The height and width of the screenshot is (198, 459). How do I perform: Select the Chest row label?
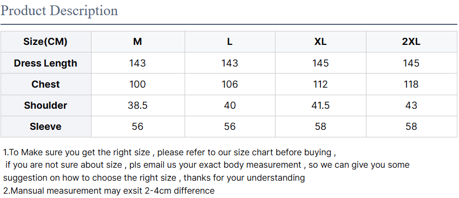coord(45,84)
